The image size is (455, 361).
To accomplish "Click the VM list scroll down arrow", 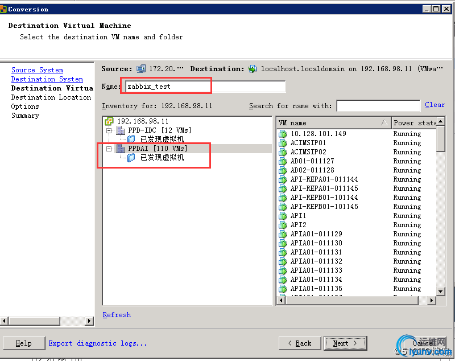I will [x=441, y=292].
